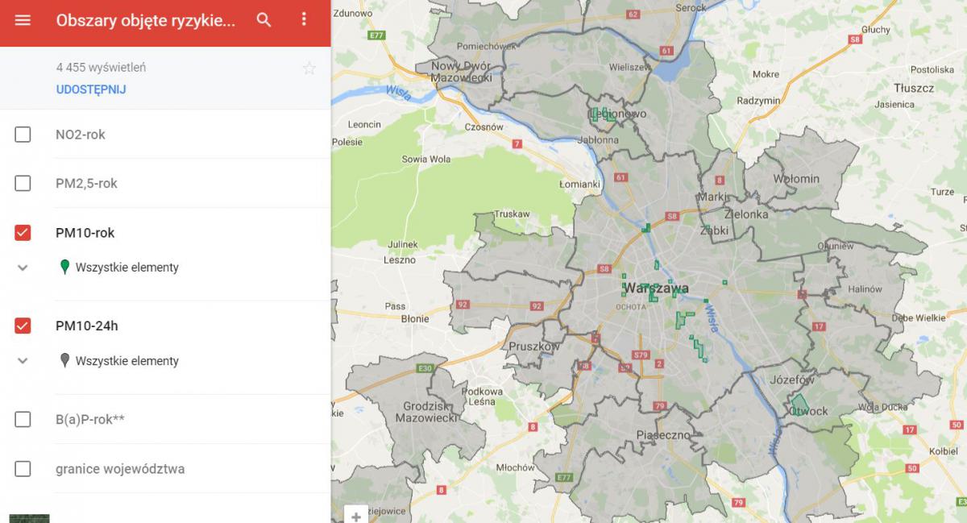Click the Józefów label on the map

[792, 379]
